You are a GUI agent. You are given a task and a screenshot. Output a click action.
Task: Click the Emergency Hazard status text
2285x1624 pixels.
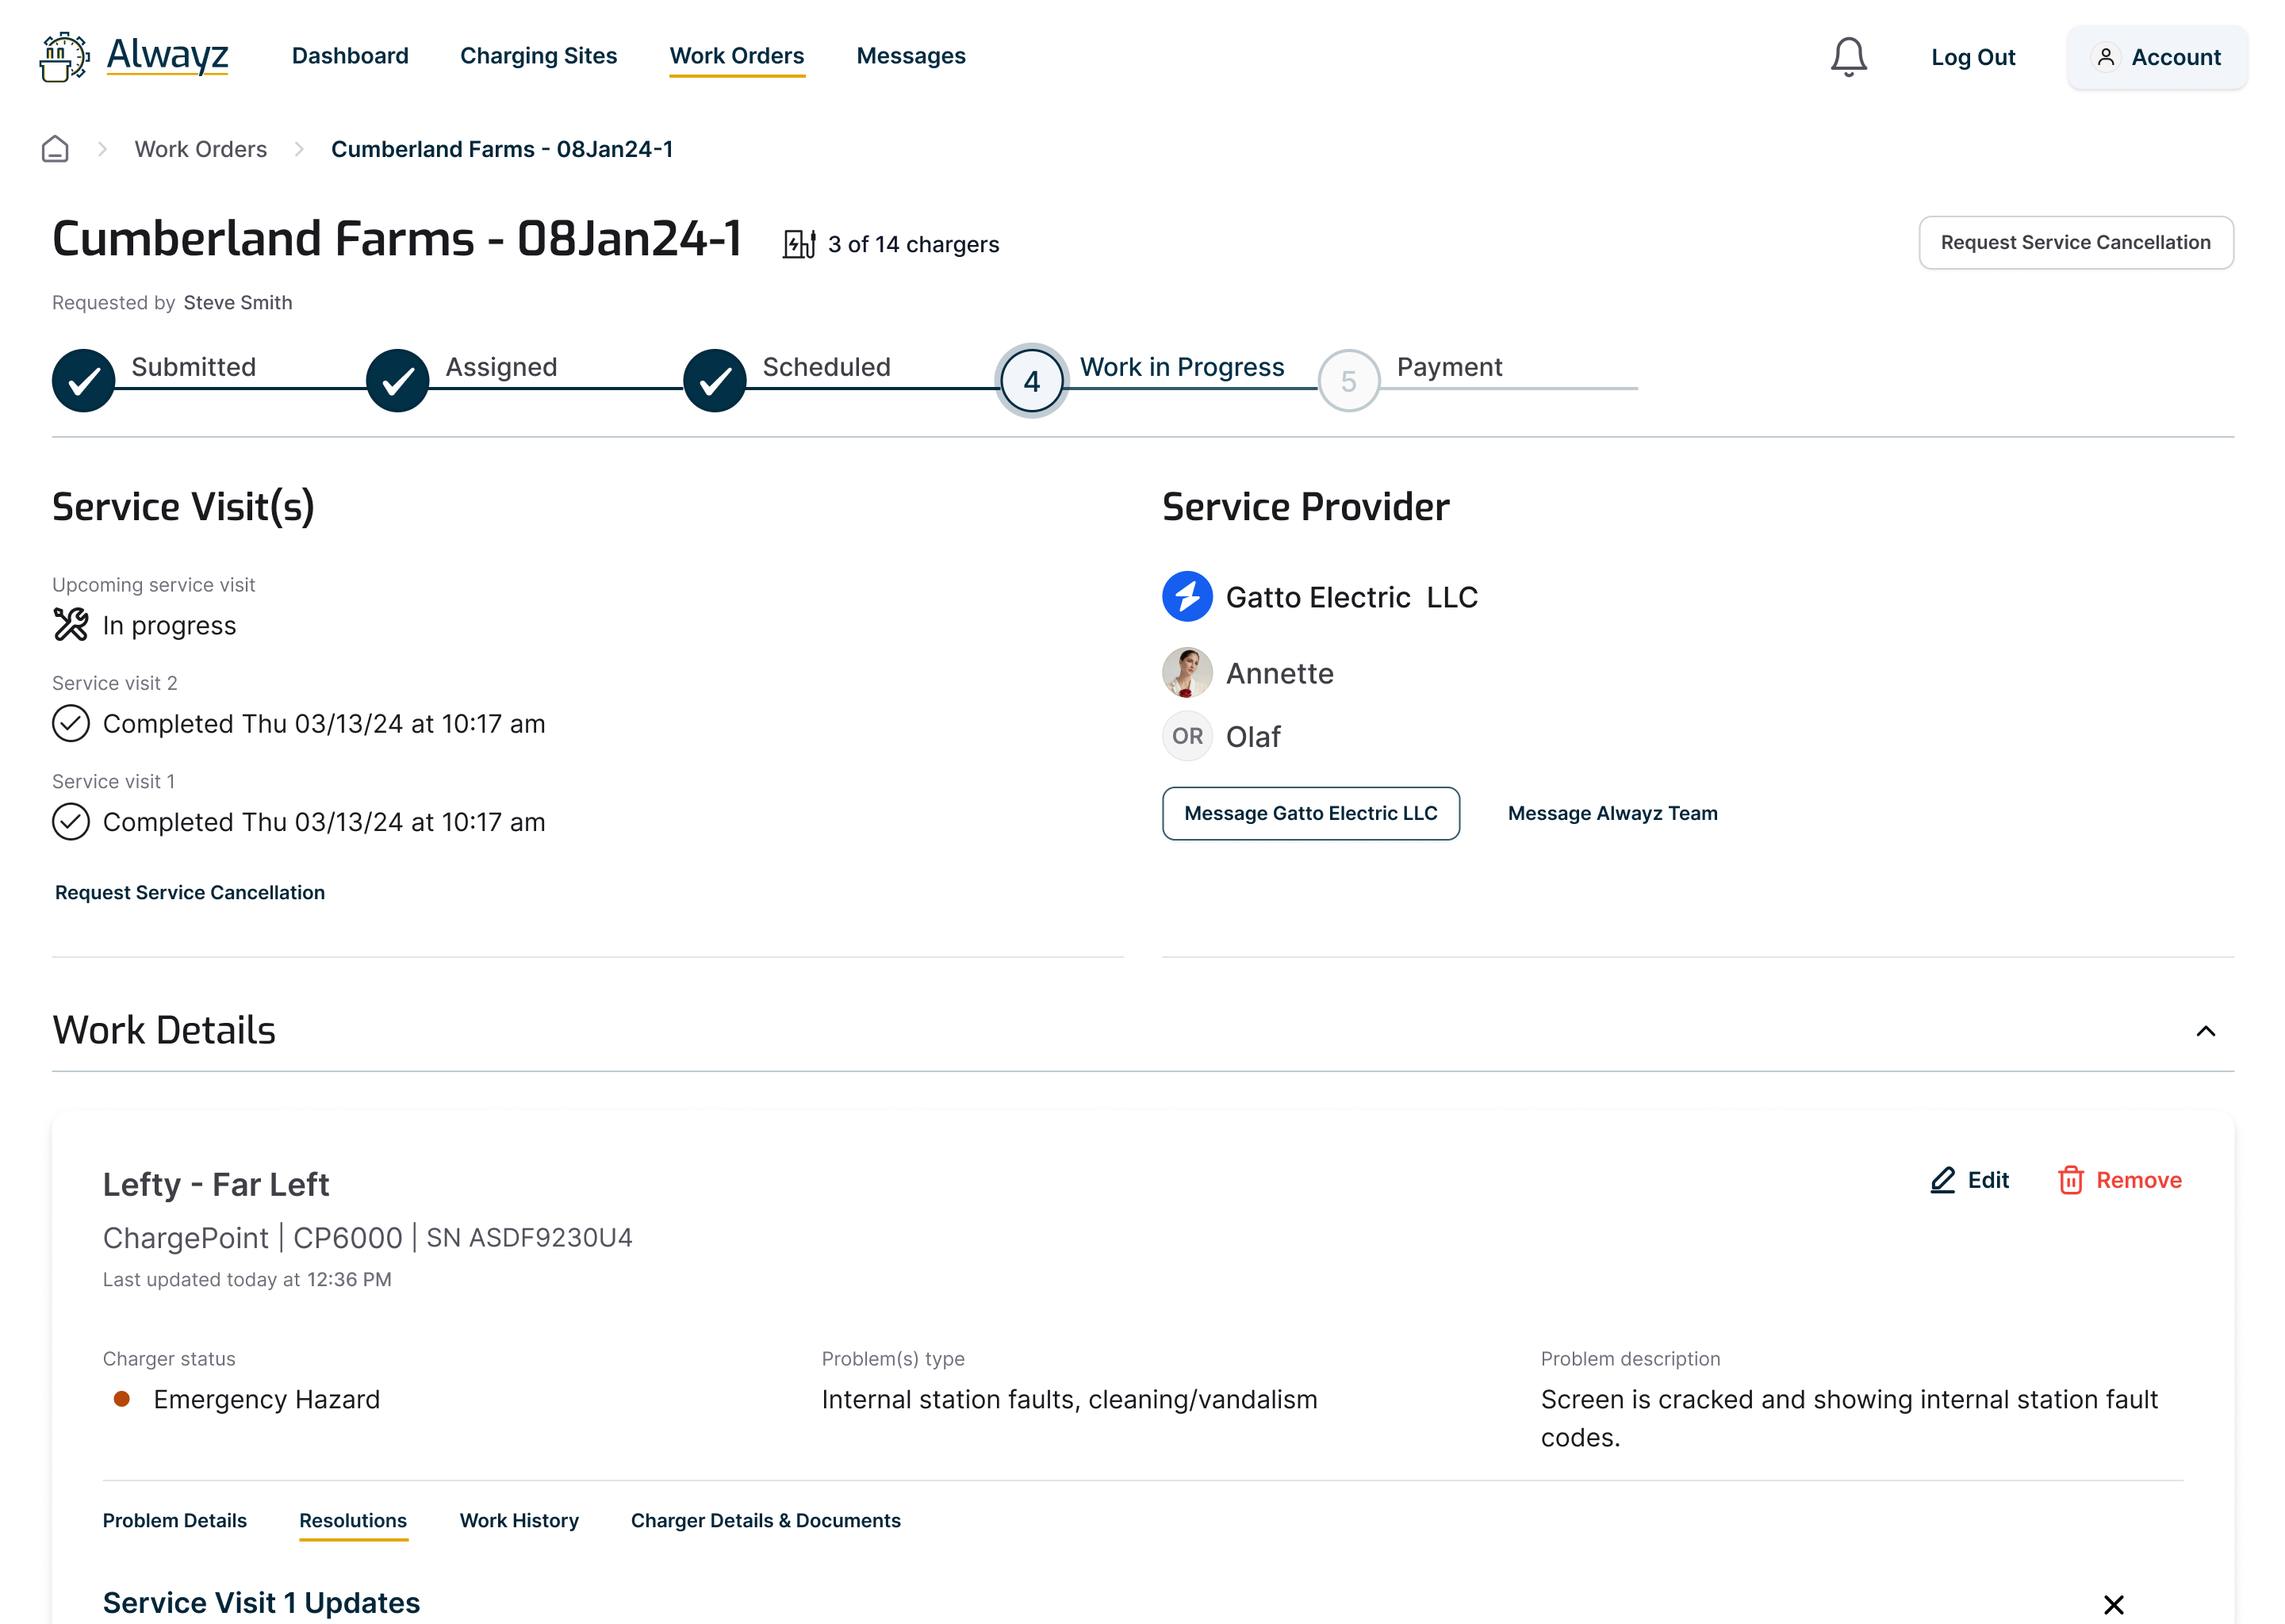pyautogui.click(x=267, y=1399)
